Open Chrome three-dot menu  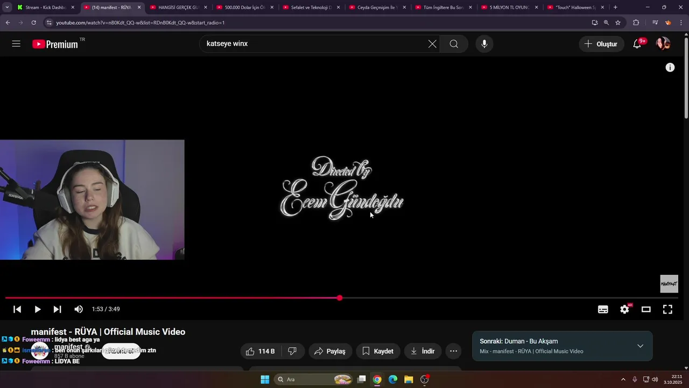coord(681,23)
